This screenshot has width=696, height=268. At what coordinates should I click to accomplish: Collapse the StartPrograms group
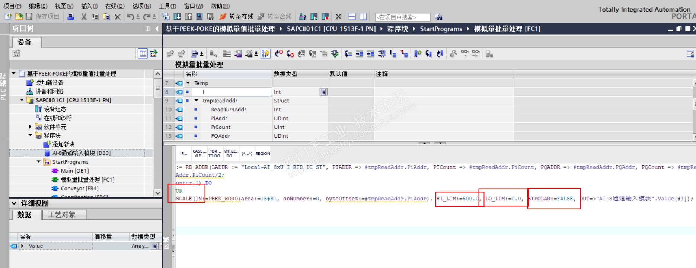(x=39, y=162)
